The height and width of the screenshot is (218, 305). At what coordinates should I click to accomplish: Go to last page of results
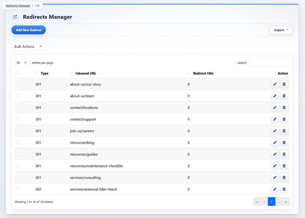[286, 202]
